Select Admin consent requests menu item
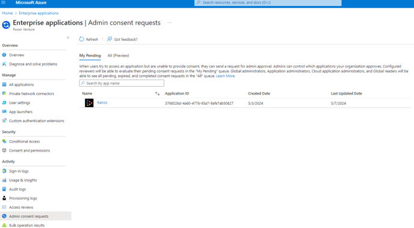The height and width of the screenshot is (228, 414). [x=36, y=216]
